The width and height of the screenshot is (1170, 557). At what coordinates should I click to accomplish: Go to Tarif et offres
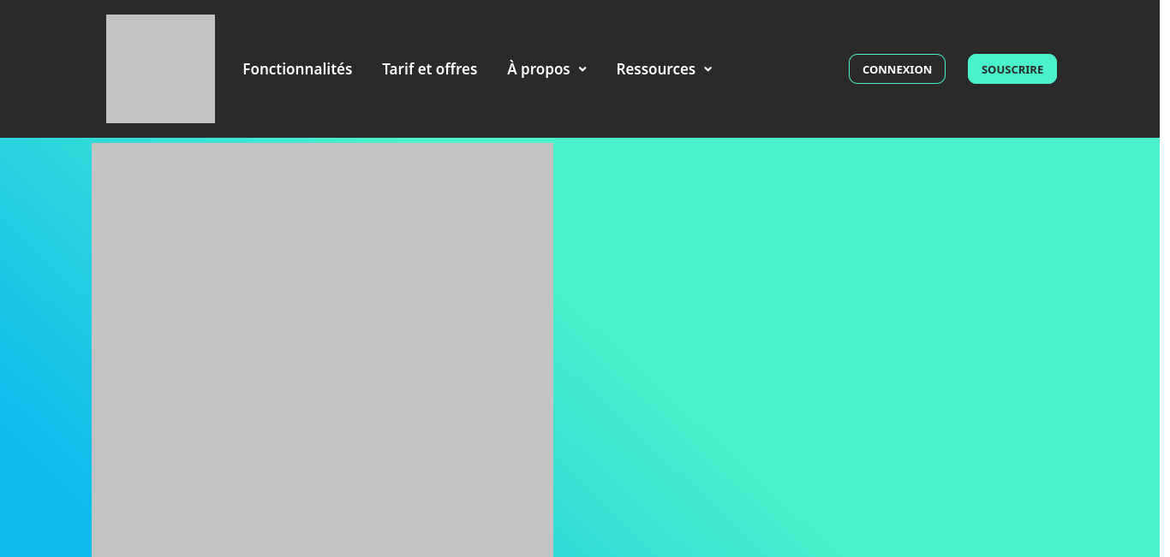pyautogui.click(x=429, y=69)
